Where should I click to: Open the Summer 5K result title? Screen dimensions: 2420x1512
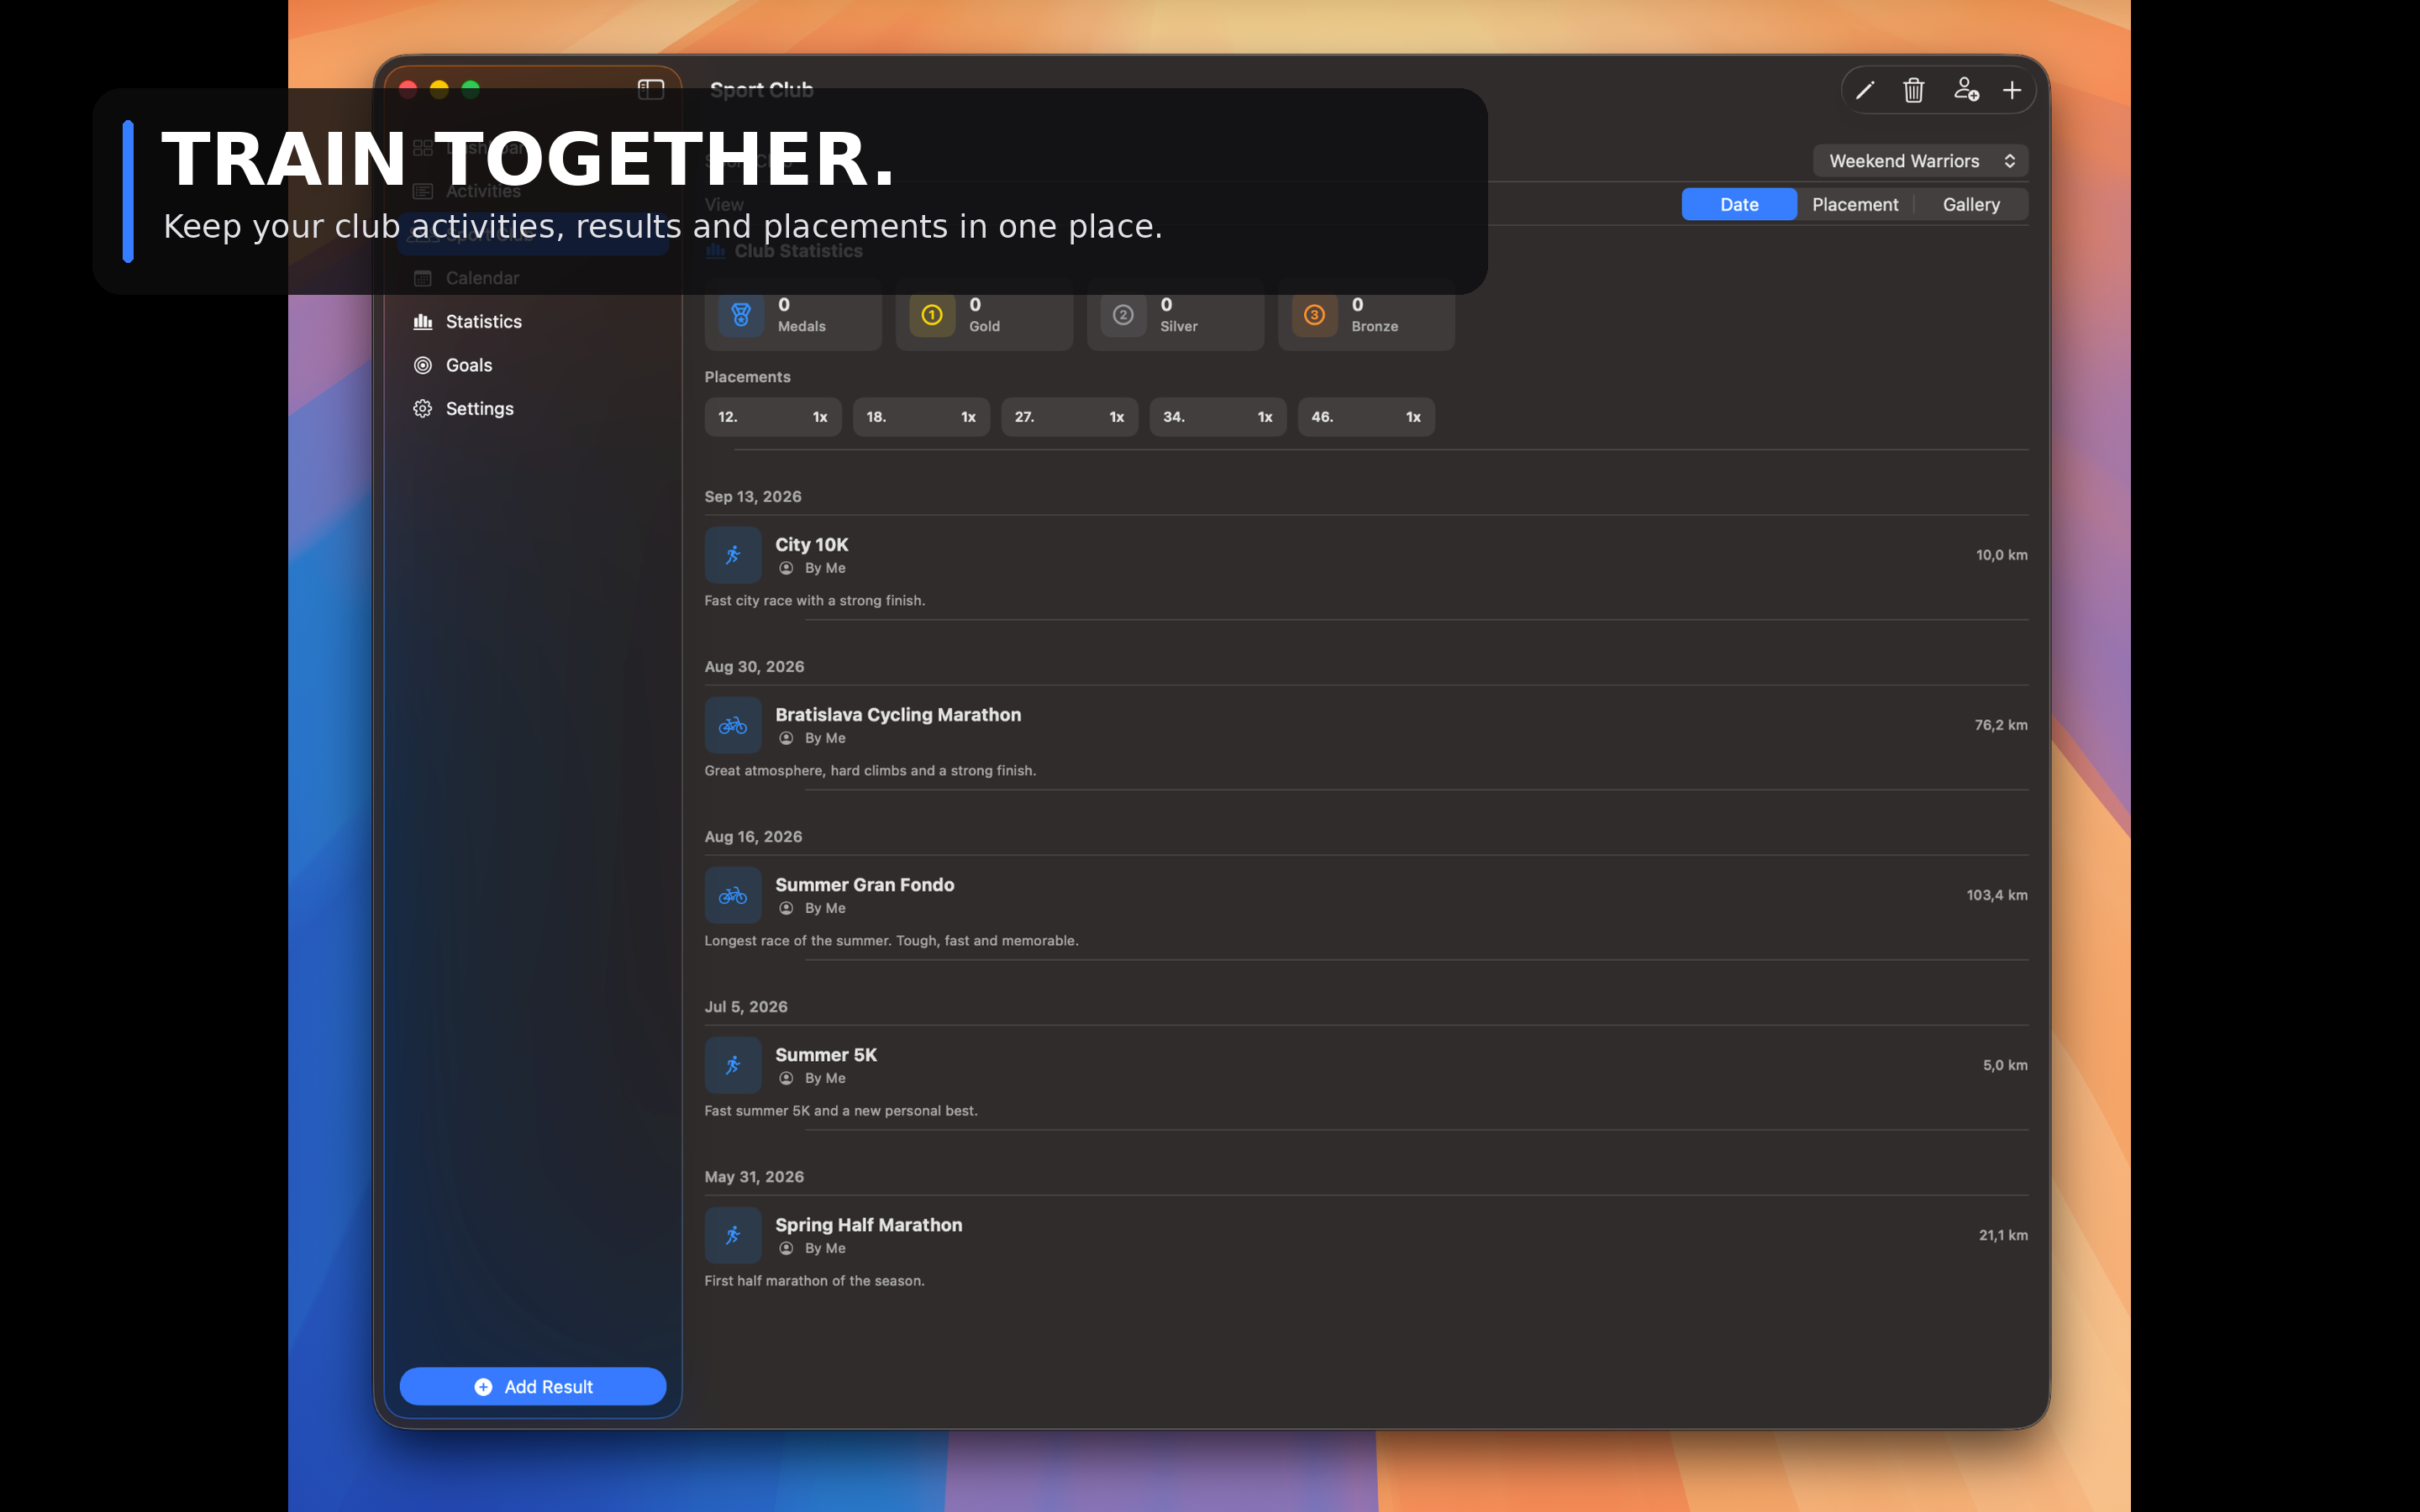point(826,1054)
